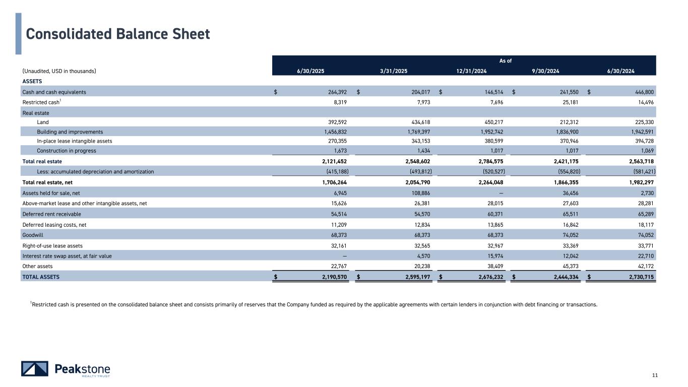
Task: Click the page number 11
Action: (x=655, y=375)
